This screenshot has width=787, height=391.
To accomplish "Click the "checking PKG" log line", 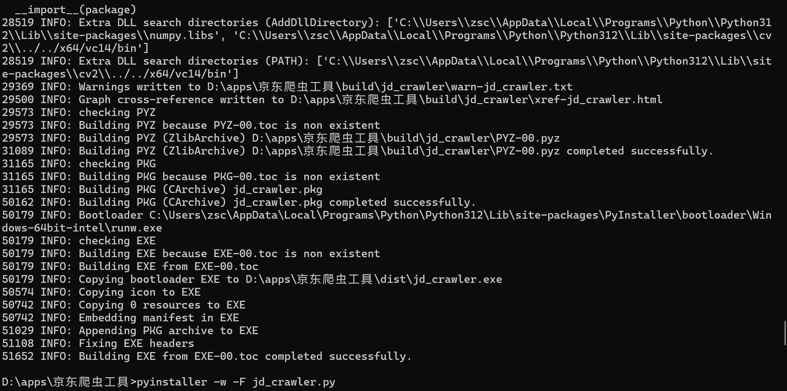I will pos(117,164).
